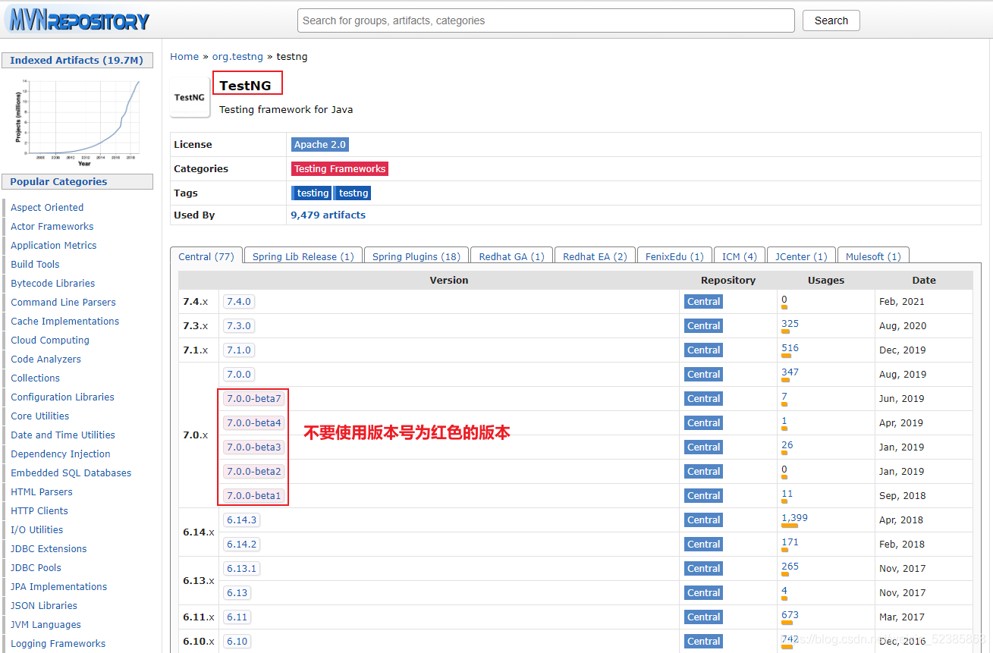This screenshot has width=993, height=653.
Task: Switch to Mulesoft (1) tab
Action: pyautogui.click(x=873, y=256)
